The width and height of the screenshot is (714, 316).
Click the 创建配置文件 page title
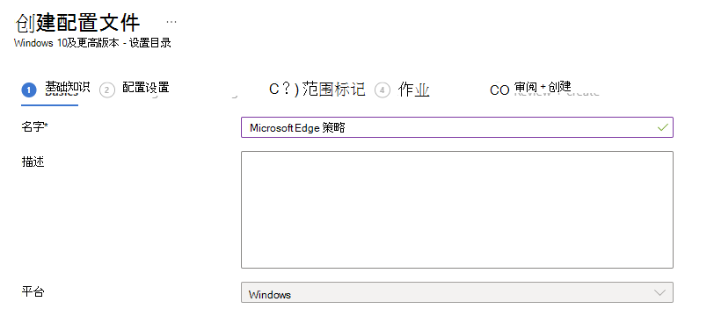point(78,22)
